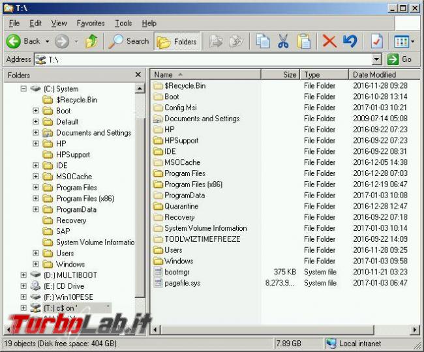Viewport: 424px width, 352px height.
Task: Select HPSupport folder in the tree
Action: 67,154
